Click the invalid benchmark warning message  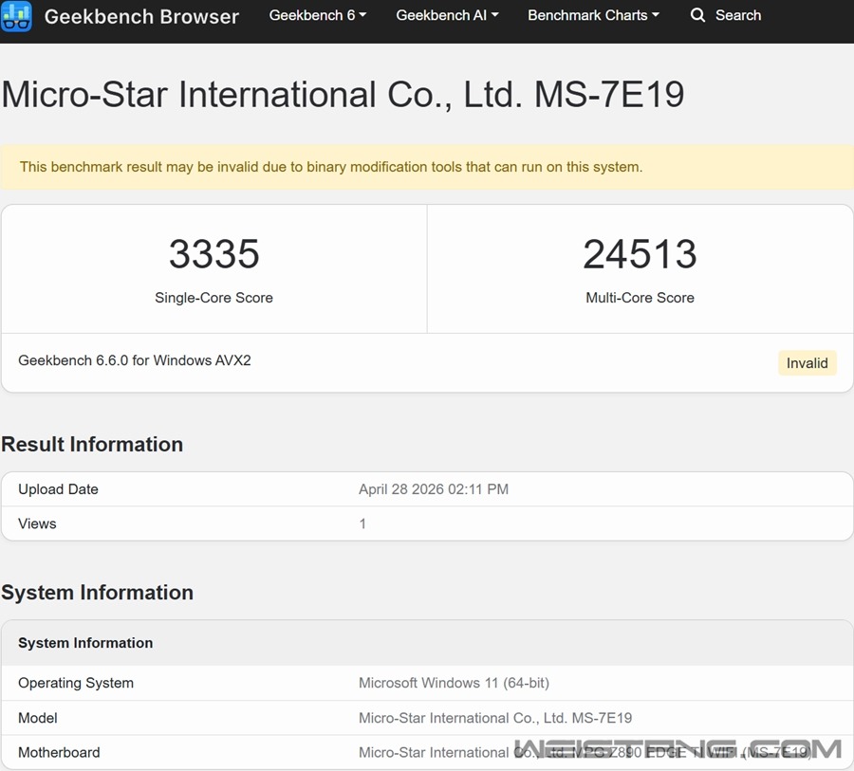click(331, 167)
